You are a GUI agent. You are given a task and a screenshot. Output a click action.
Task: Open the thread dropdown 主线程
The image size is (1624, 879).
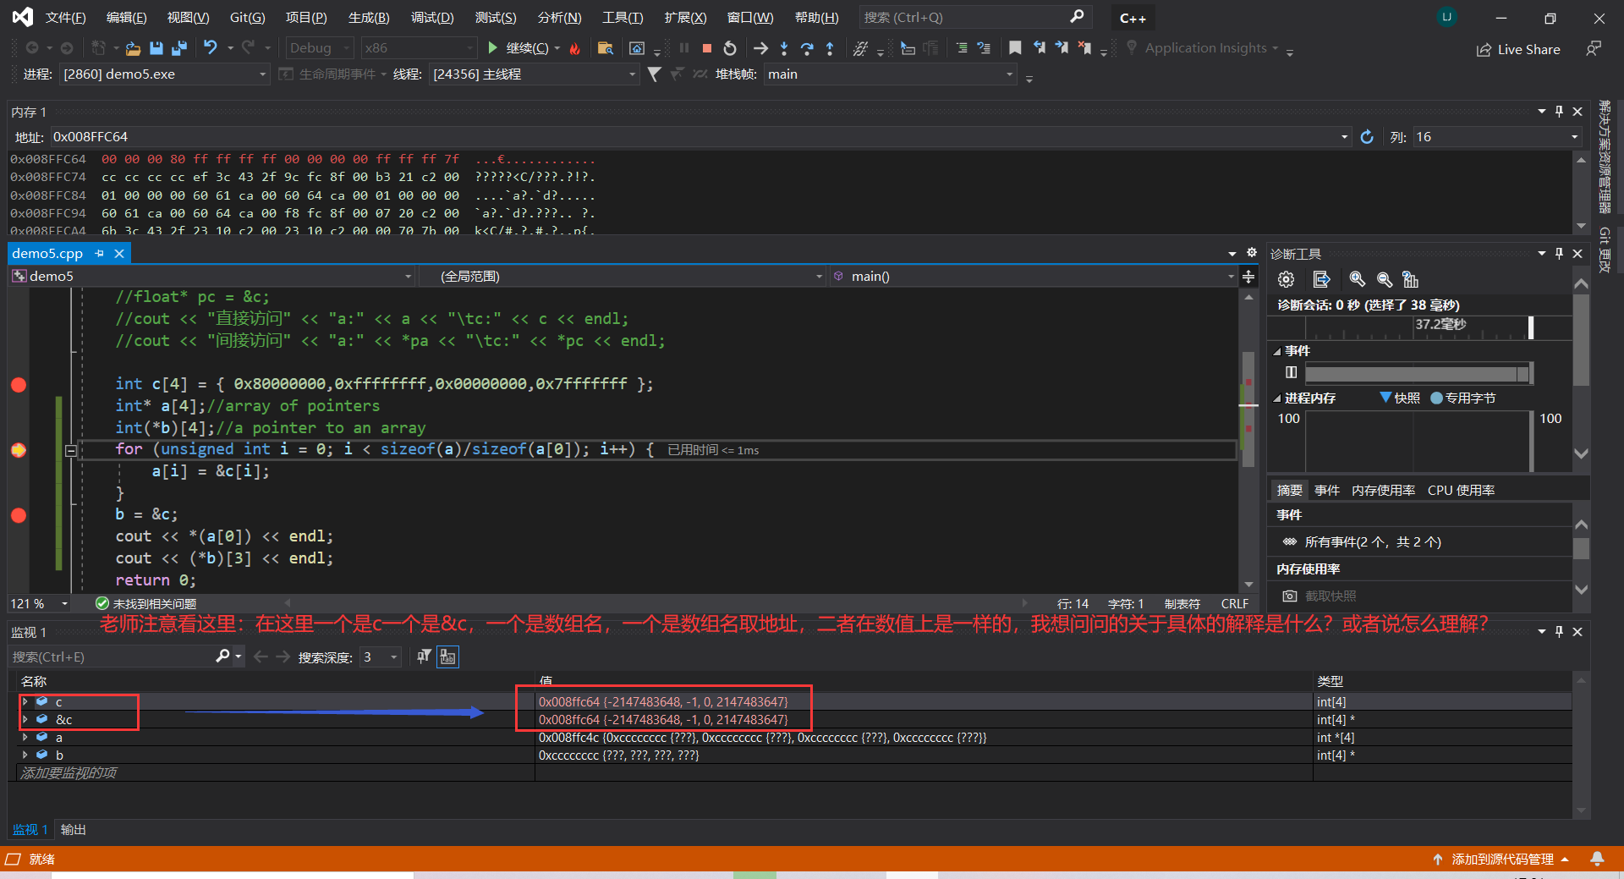click(x=534, y=74)
